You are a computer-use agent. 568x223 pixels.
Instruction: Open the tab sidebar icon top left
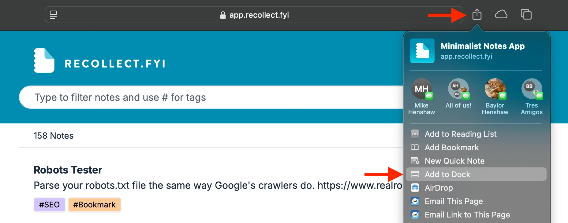coord(53,14)
